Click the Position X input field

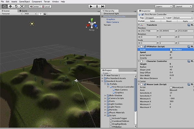click(x=148, y=31)
